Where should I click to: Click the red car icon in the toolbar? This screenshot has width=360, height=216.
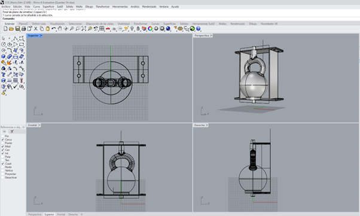(x=108, y=29)
